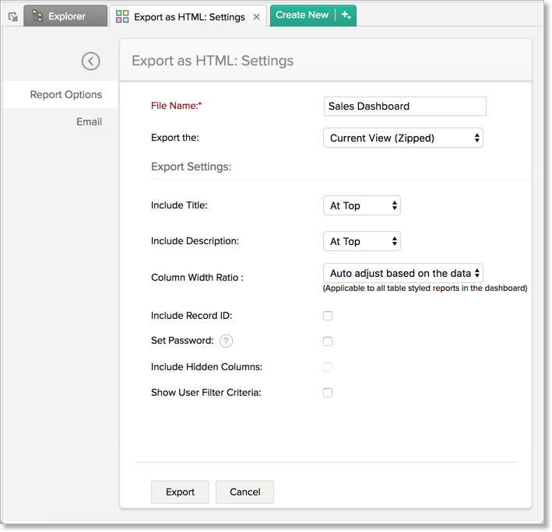
Task: Click the Cancel button
Action: (244, 492)
